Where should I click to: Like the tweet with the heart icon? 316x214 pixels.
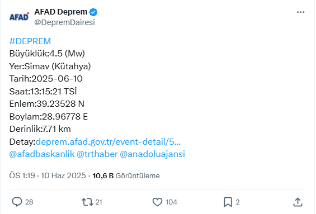pyautogui.click(x=157, y=202)
